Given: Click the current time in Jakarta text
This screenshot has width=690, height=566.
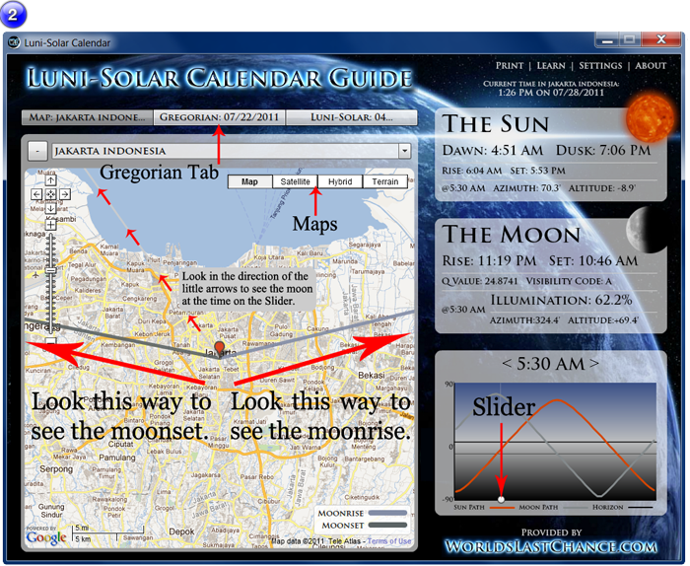Looking at the screenshot, I should (x=551, y=88).
